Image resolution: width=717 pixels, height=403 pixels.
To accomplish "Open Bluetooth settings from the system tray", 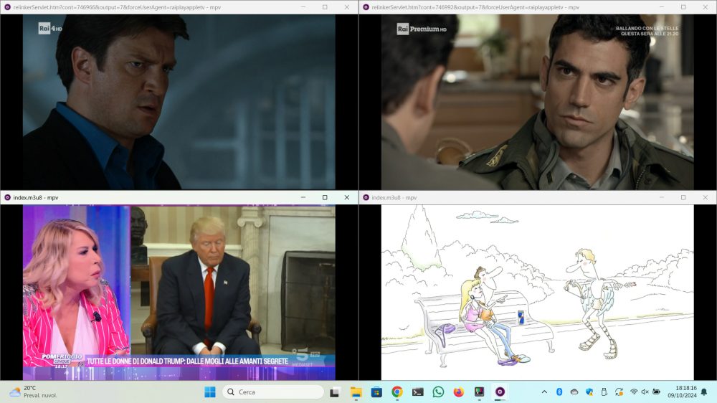I will click(559, 392).
